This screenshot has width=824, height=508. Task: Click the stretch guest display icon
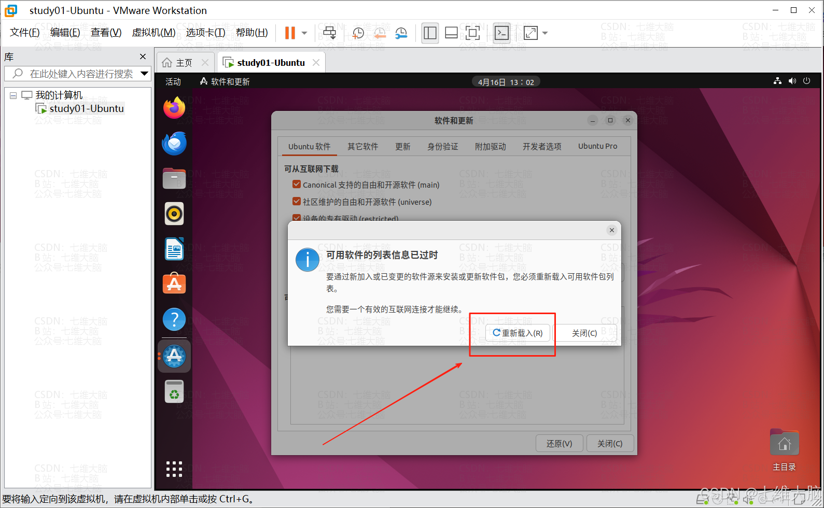530,33
